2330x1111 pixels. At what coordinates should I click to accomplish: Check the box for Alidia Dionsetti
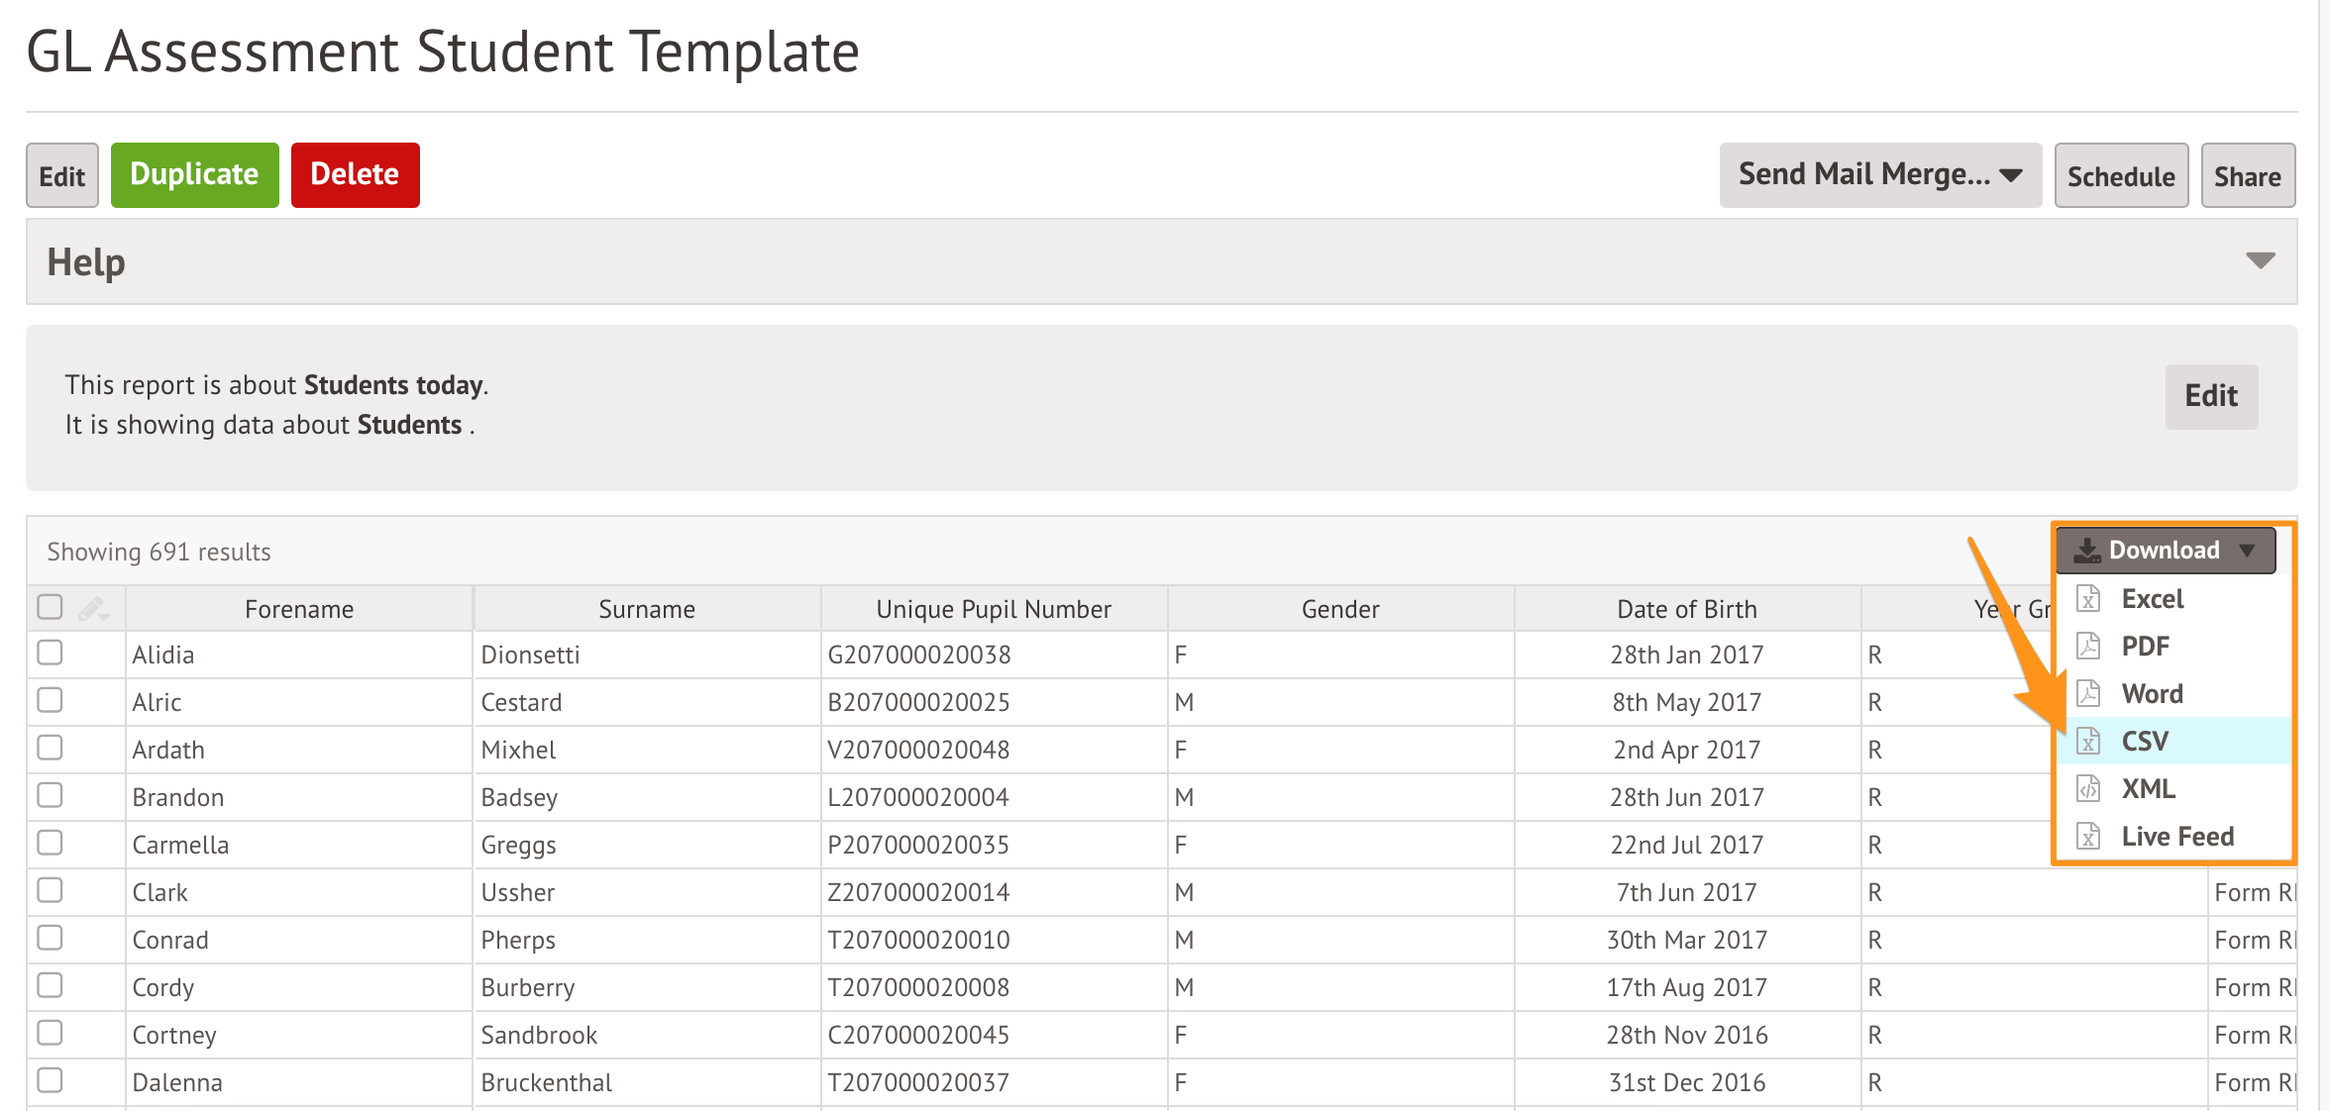50,654
